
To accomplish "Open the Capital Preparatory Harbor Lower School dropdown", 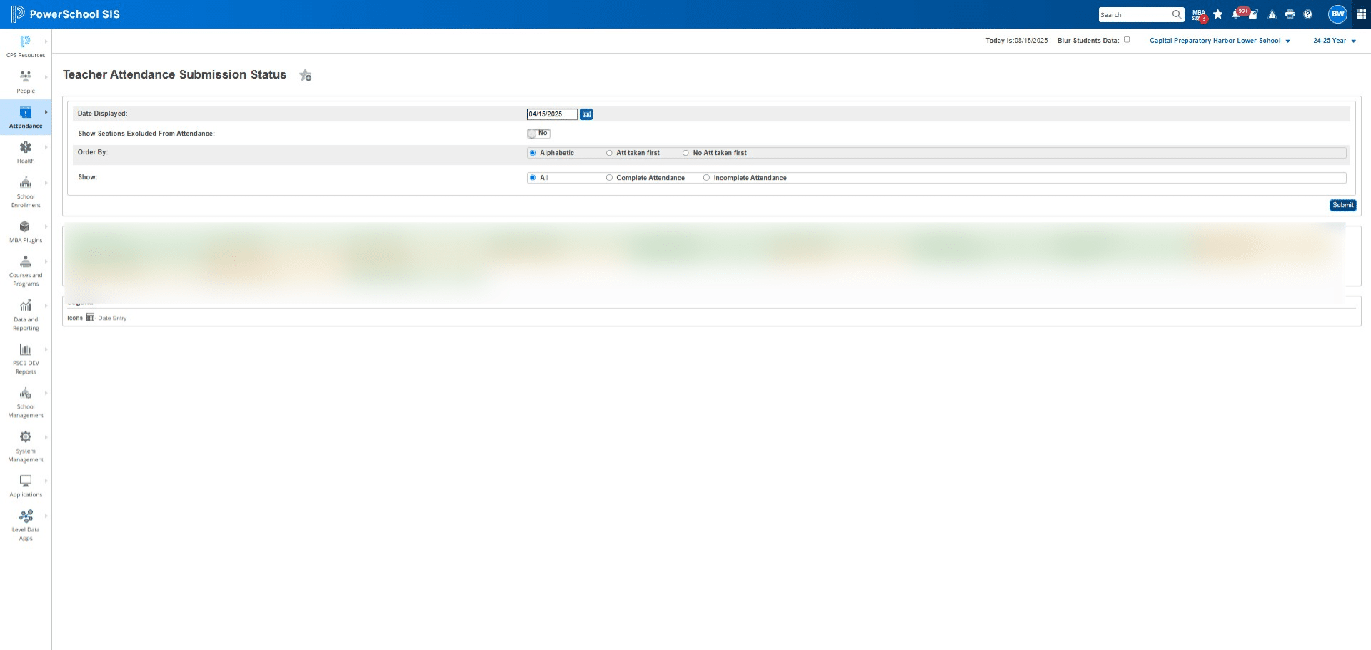I will tap(1220, 41).
